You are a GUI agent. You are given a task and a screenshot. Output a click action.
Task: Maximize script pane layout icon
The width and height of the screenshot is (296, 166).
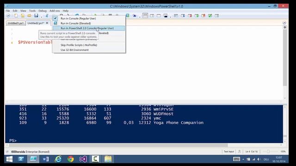coord(159,16)
